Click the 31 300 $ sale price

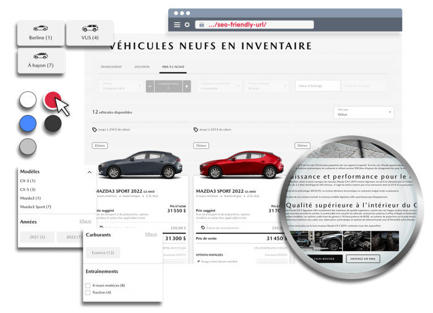coord(175,238)
